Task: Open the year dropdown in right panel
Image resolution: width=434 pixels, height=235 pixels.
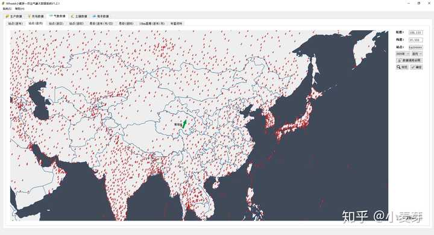Action: (x=403, y=54)
